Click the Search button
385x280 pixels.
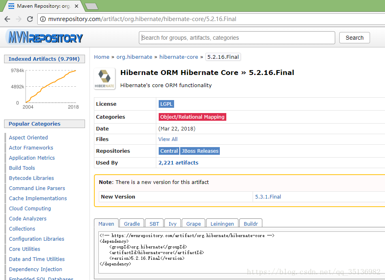354,38
